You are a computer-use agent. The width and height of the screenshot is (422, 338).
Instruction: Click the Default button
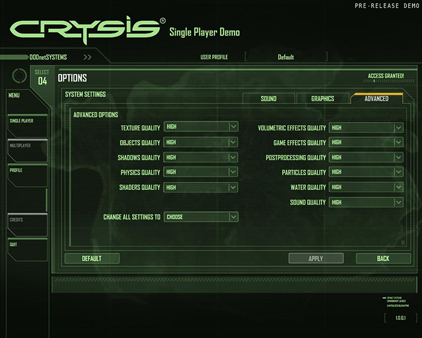point(92,258)
